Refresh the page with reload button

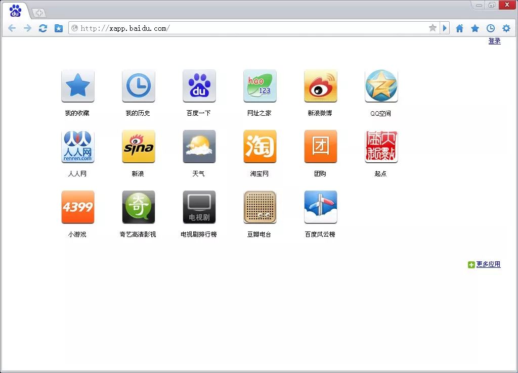tap(43, 28)
